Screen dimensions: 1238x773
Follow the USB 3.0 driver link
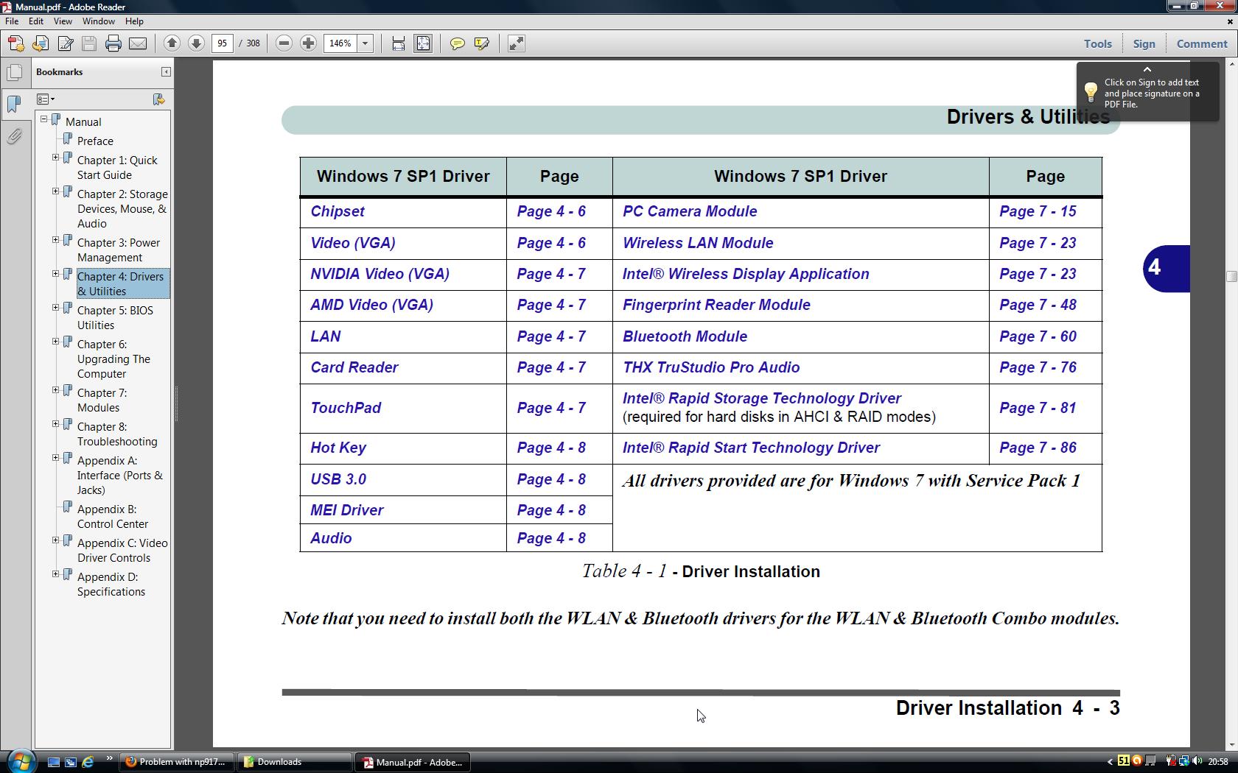[x=338, y=479]
